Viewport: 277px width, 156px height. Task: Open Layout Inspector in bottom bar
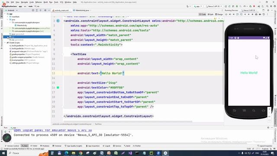point(264,146)
